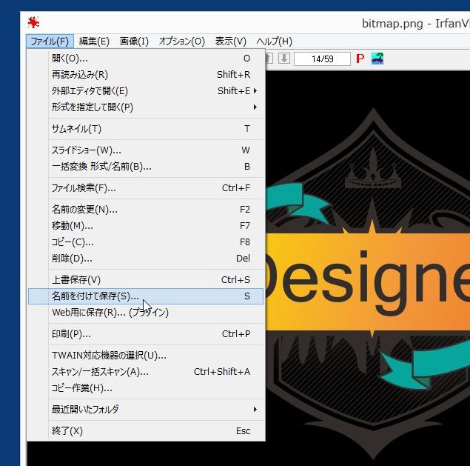Click the red P plugin icon
The width and height of the screenshot is (470, 466).
pyautogui.click(x=360, y=59)
